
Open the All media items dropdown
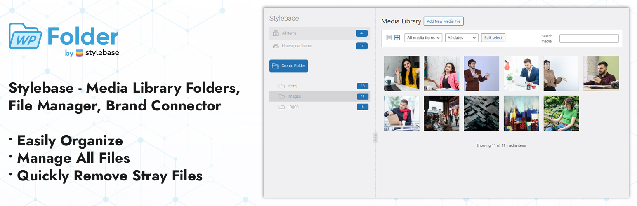(423, 38)
